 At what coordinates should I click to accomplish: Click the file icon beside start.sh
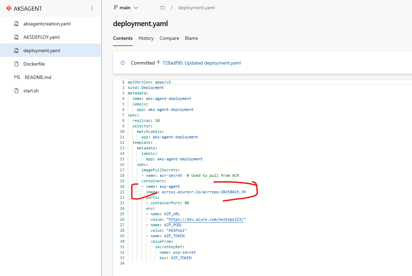coord(16,91)
